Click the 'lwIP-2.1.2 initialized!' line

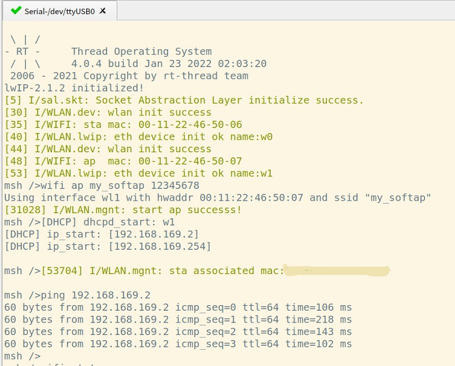pyautogui.click(x=74, y=88)
